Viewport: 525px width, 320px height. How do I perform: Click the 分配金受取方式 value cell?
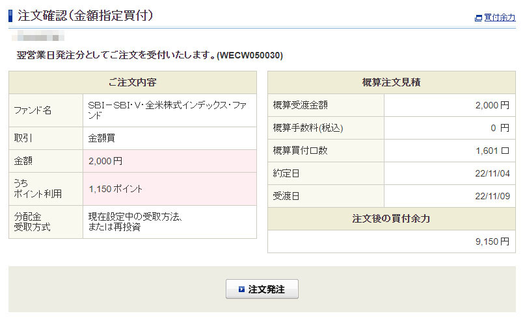click(135, 221)
